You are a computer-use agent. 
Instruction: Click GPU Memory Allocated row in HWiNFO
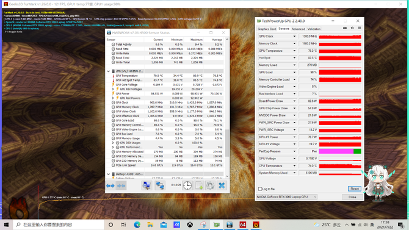click(165, 152)
